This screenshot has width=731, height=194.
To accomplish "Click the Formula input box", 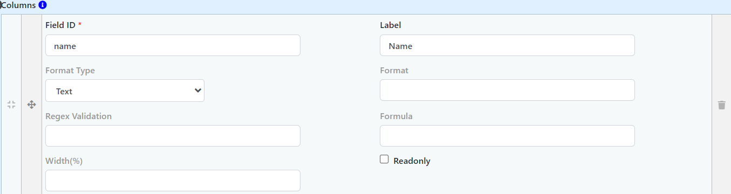I will pos(507,136).
